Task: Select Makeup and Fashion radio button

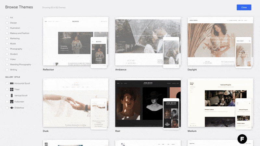Action: tap(7, 33)
